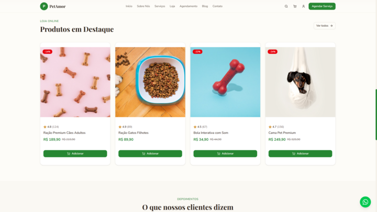Click the -14% discount badge
The image size is (377, 212).
[x=47, y=52]
